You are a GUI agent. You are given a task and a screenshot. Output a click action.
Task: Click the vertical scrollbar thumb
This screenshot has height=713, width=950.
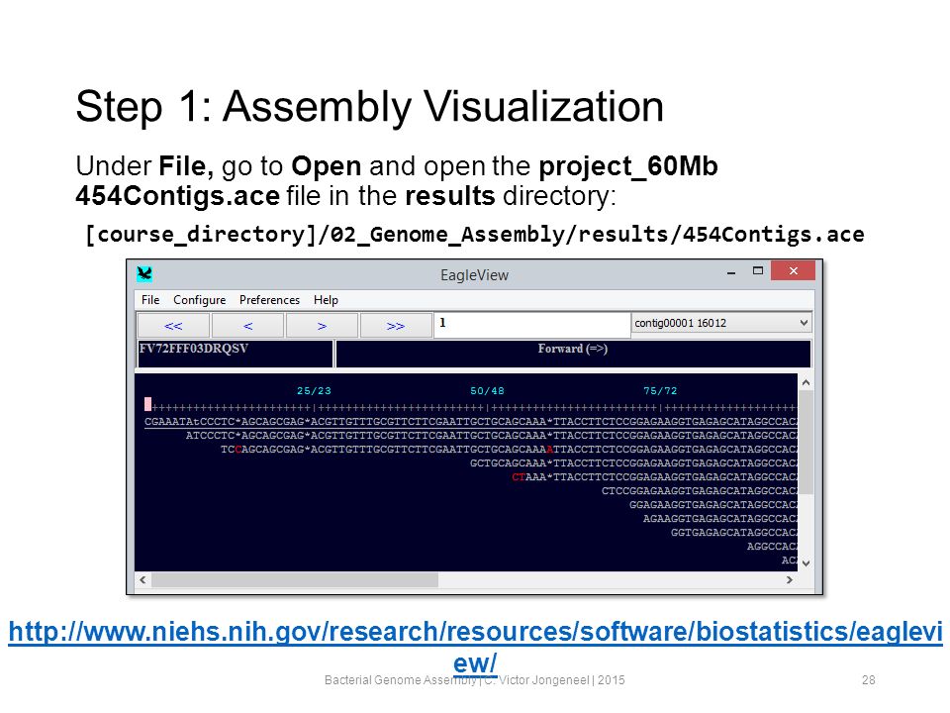pos(806,443)
